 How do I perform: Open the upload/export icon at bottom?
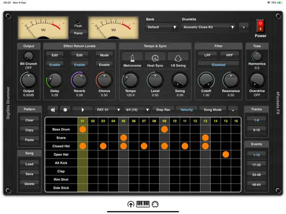point(131,204)
